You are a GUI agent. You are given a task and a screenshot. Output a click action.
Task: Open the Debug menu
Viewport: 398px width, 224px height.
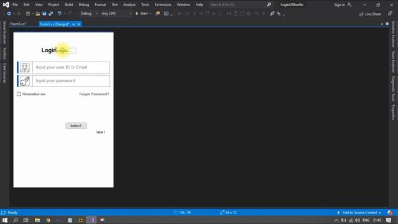click(x=84, y=4)
